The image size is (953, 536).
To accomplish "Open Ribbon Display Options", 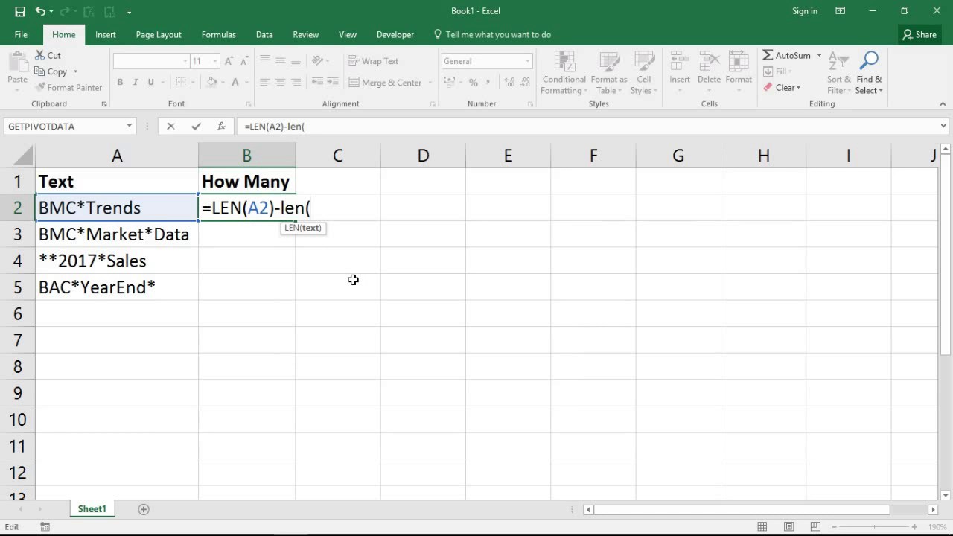I will (x=841, y=11).
